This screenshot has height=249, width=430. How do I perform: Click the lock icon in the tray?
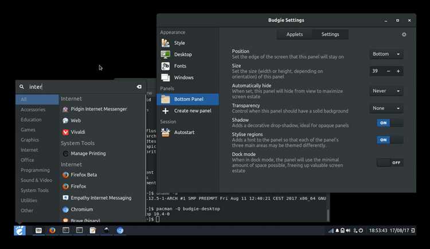pyautogui.click(x=342, y=231)
